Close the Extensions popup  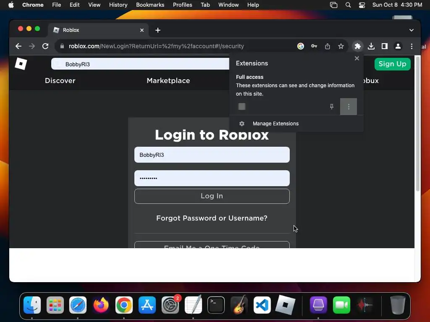(x=357, y=58)
